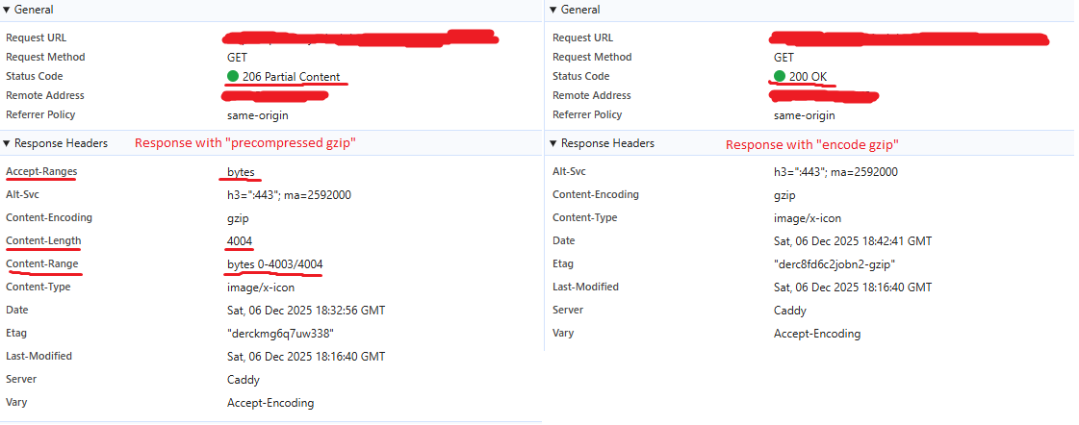The height and width of the screenshot is (425, 1079).
Task: Click redacted Request URL in right panel
Action: (x=908, y=38)
